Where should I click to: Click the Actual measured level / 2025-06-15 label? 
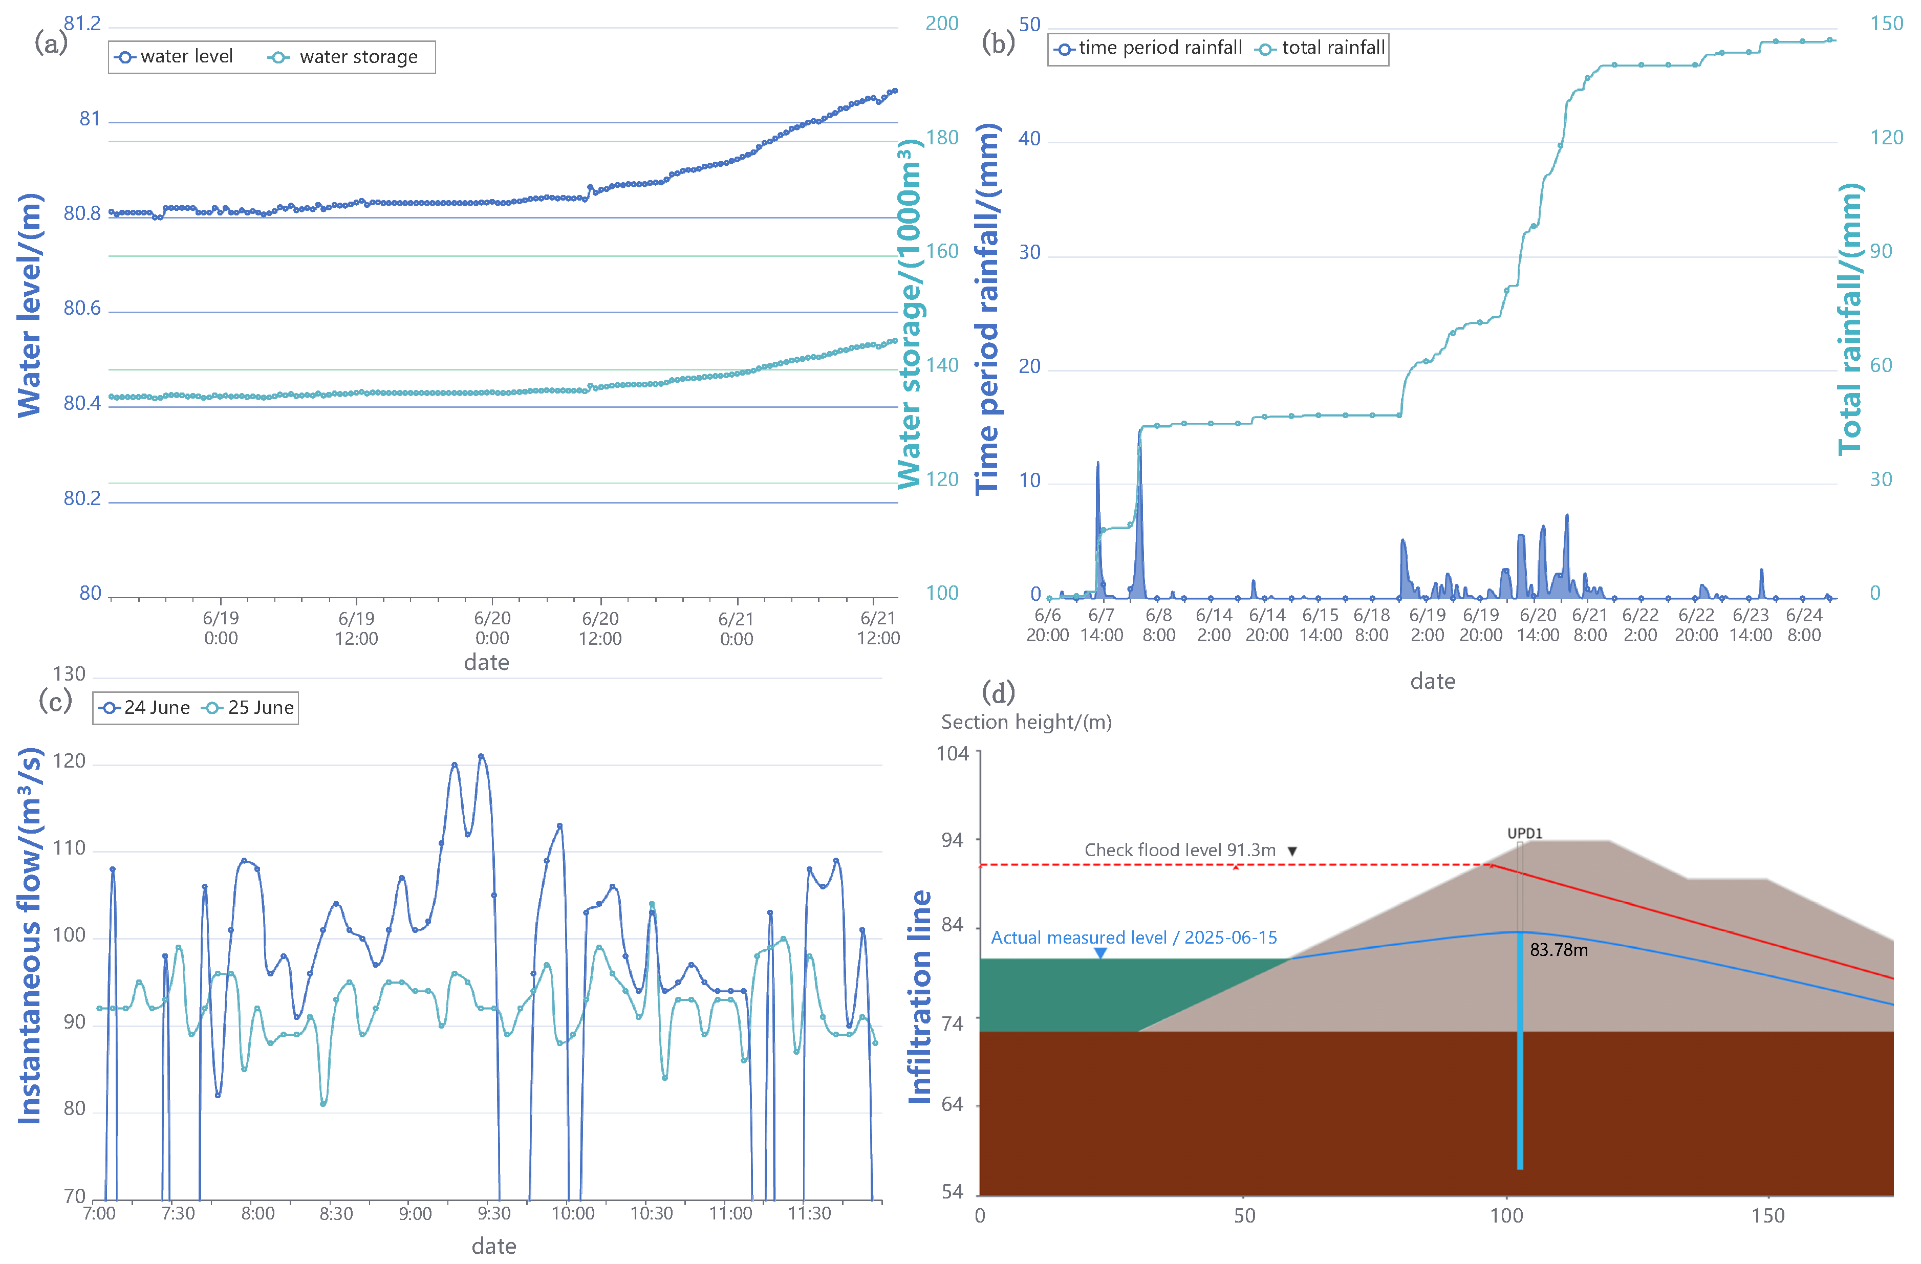1134,937
